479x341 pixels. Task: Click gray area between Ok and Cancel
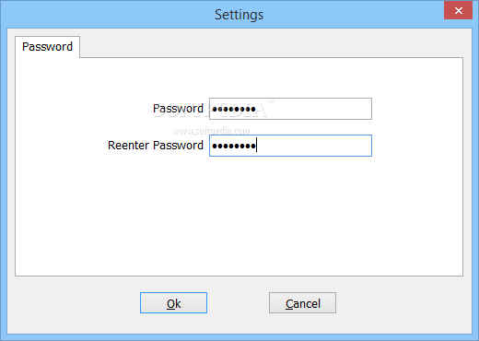(x=238, y=303)
